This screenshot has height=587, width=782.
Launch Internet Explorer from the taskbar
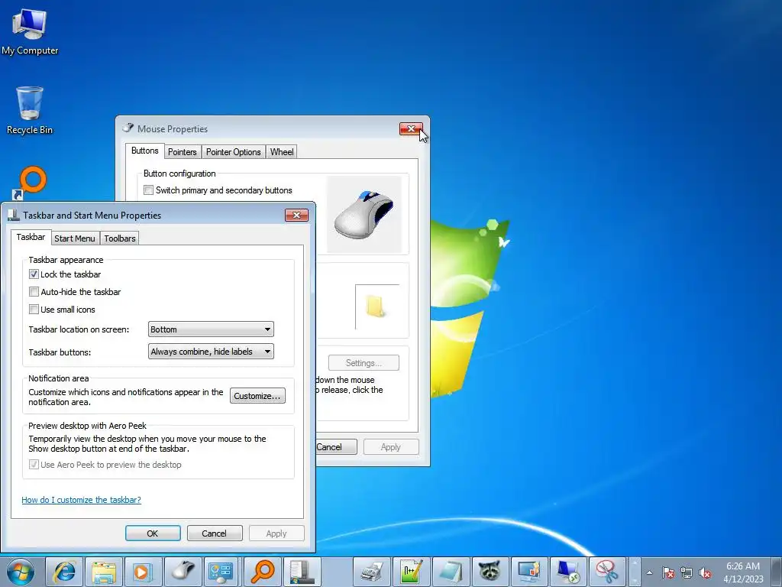pyautogui.click(x=64, y=572)
